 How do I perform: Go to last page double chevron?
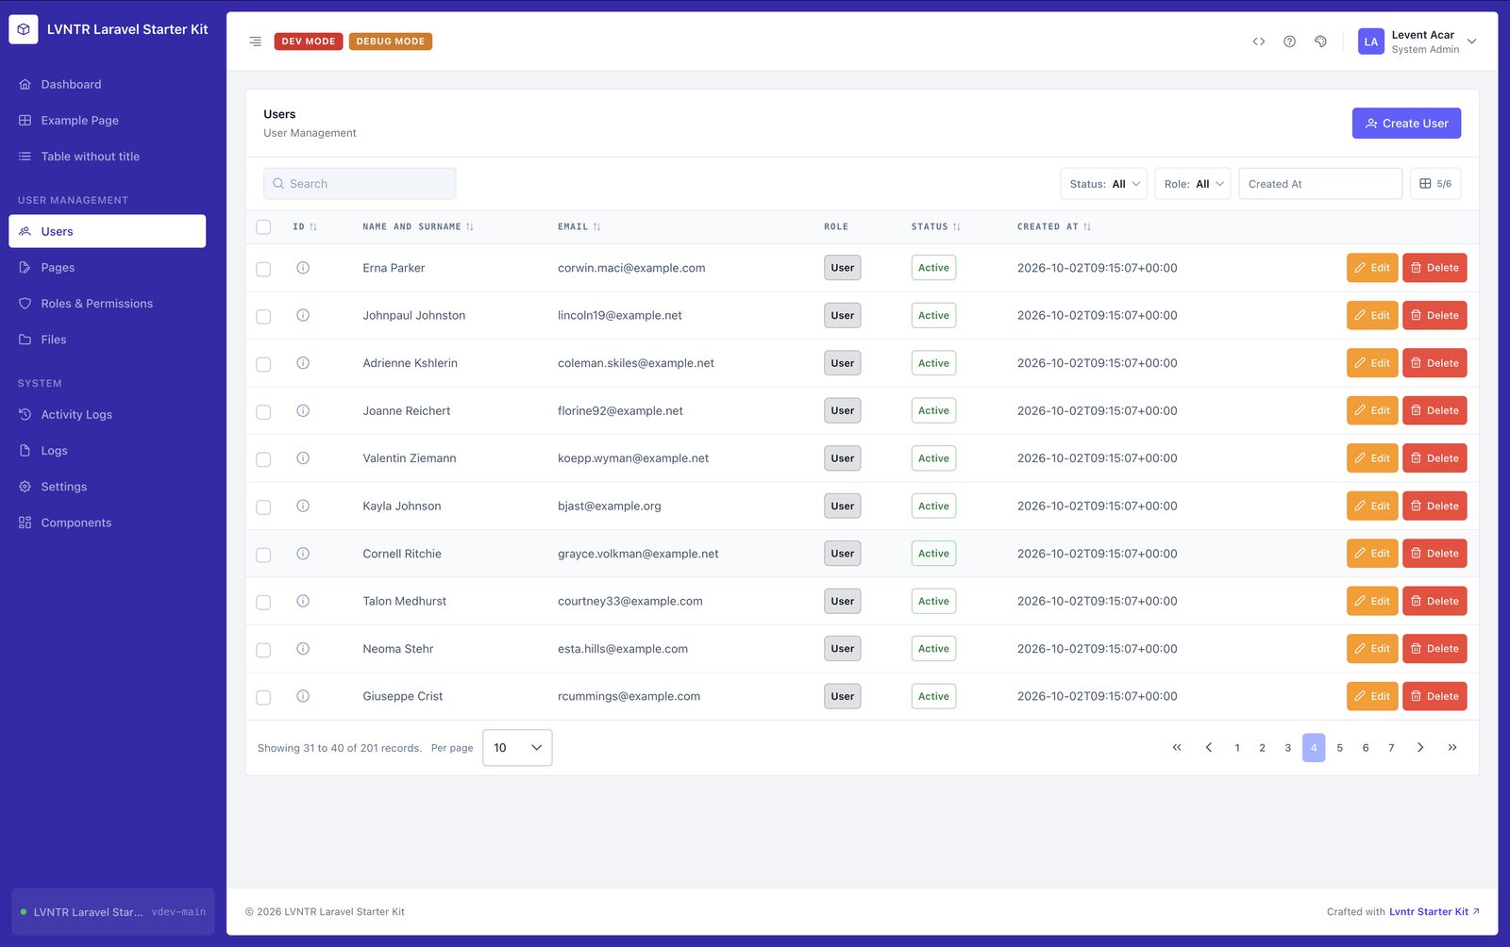(1452, 748)
